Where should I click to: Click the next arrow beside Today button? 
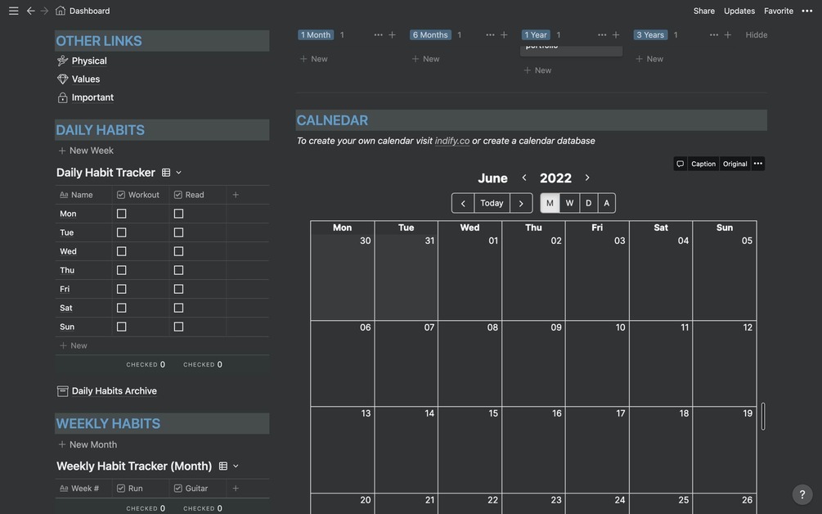click(521, 204)
